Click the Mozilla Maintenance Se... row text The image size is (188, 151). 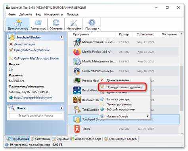point(98,61)
